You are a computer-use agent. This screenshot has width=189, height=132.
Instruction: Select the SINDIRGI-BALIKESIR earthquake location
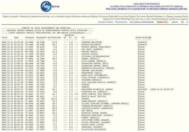92,42
